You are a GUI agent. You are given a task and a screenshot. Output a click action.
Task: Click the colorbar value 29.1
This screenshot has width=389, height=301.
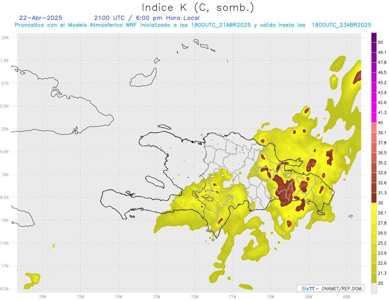click(x=382, y=213)
